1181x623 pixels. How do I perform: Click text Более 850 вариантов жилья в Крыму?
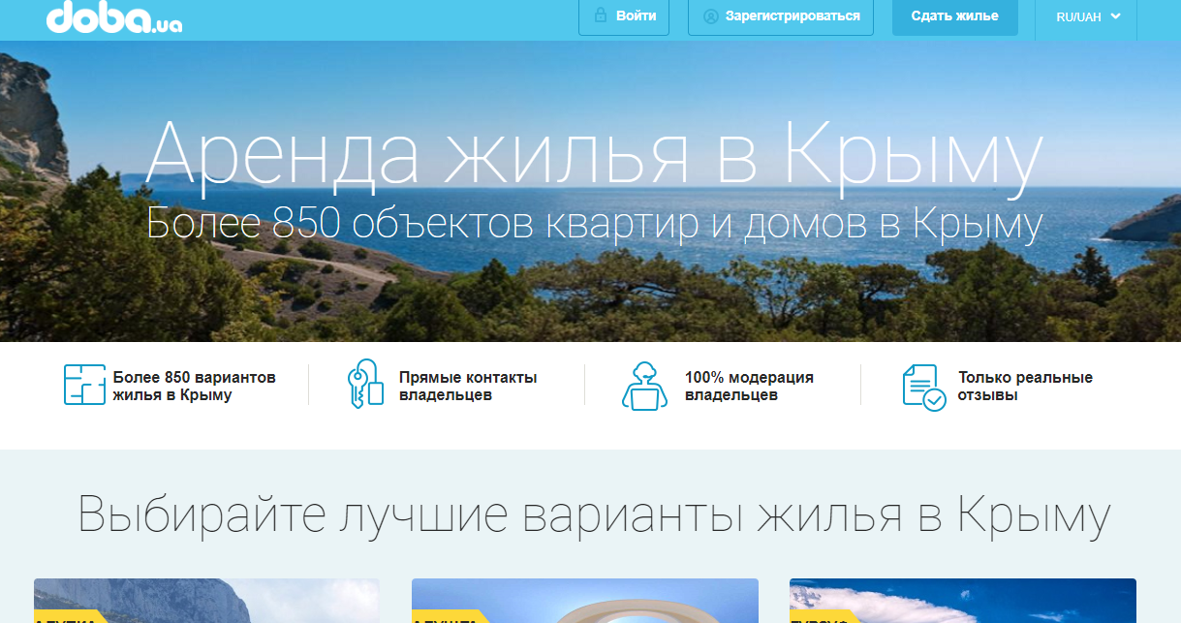click(195, 386)
